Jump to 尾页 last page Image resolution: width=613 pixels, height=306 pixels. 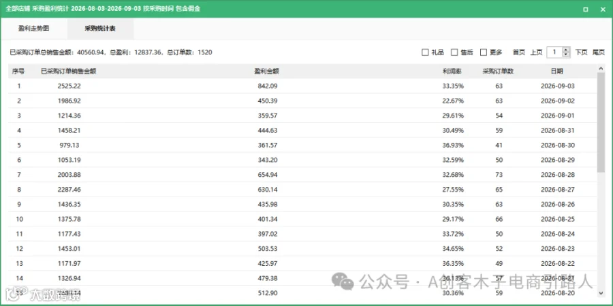599,52
